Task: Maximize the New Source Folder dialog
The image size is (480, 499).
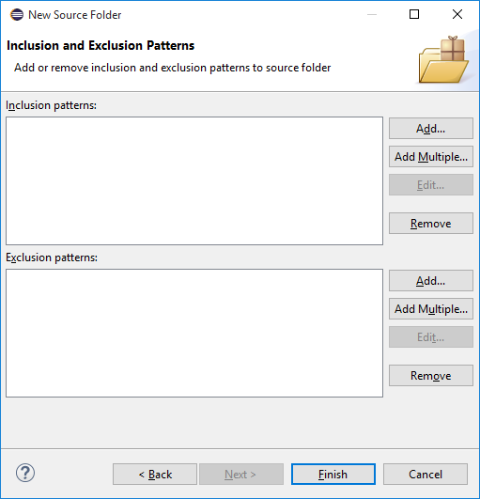Action: click(x=414, y=14)
